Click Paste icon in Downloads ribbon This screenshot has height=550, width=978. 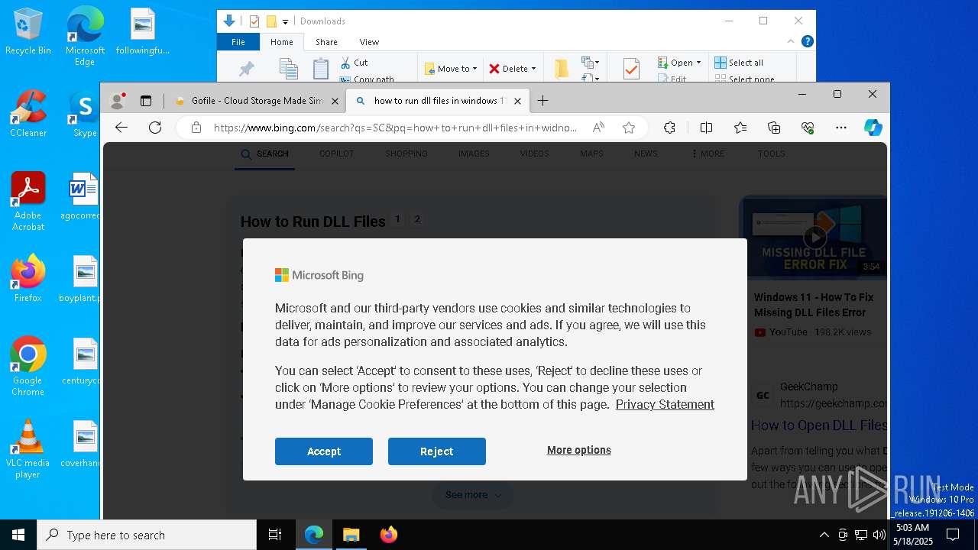(321, 69)
